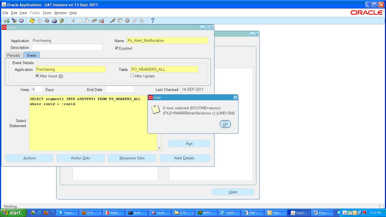This screenshot has width=386, height=217.
Task: Click the End Date field
Action: (120, 90)
